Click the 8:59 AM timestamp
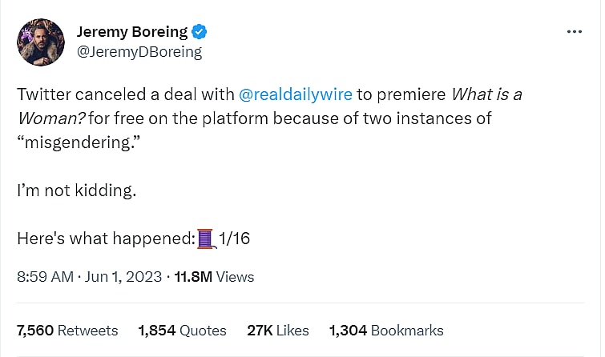Image resolution: width=605 pixels, height=357 pixels. [x=46, y=277]
